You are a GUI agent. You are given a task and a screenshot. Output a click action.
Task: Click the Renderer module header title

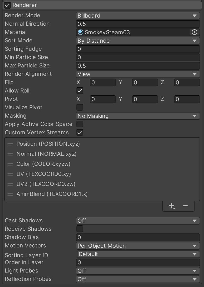pyautogui.click(x=25, y=5)
